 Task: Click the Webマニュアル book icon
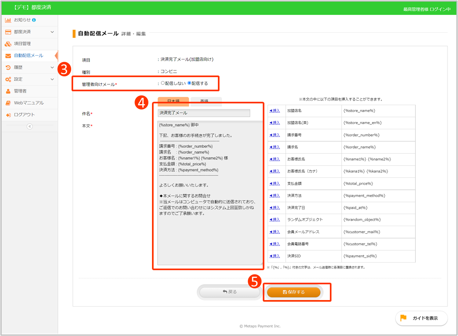pyautogui.click(x=8, y=103)
